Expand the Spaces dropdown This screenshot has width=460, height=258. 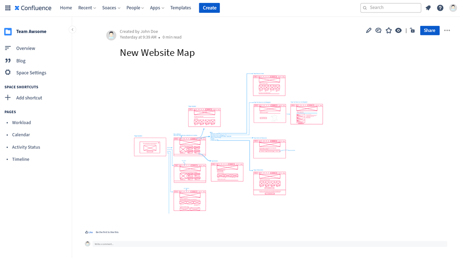coord(111,8)
